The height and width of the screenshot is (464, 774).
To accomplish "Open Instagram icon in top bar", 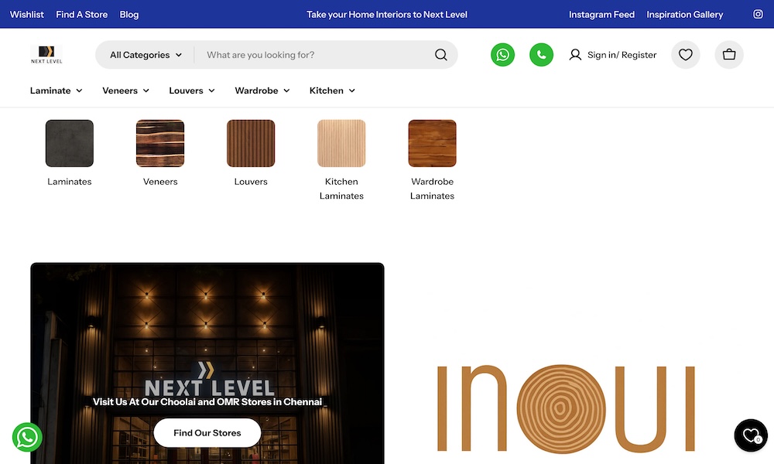I will [x=759, y=15].
